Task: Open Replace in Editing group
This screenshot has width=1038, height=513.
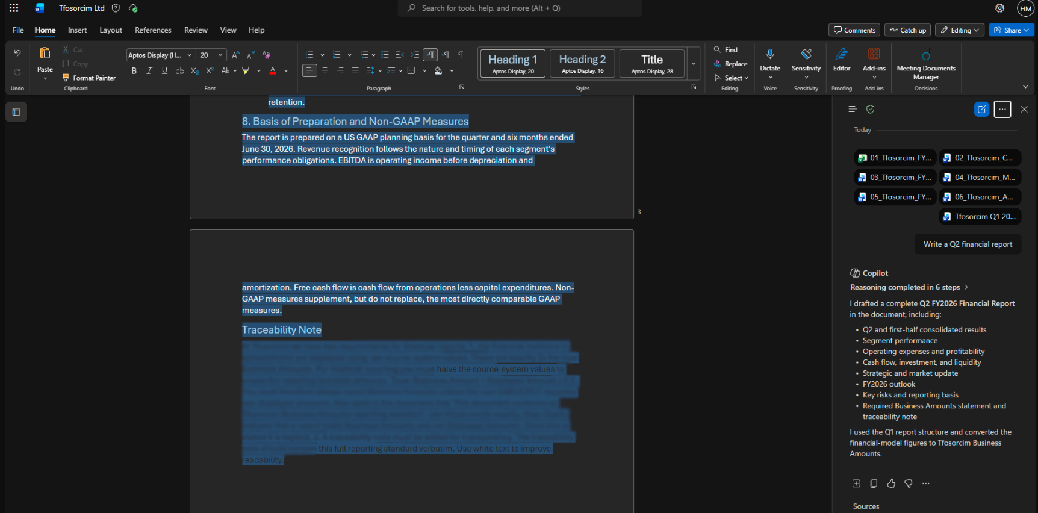Action: pyautogui.click(x=730, y=64)
